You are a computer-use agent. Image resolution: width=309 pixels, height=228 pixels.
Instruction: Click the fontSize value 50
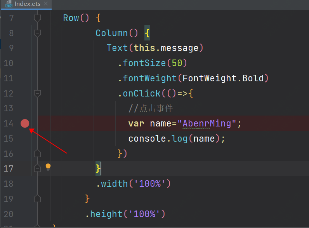click(x=177, y=63)
